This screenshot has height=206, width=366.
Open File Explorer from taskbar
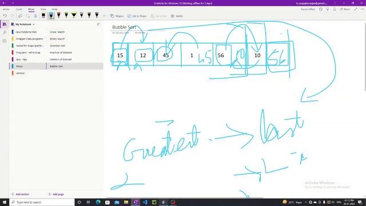(x=126, y=202)
